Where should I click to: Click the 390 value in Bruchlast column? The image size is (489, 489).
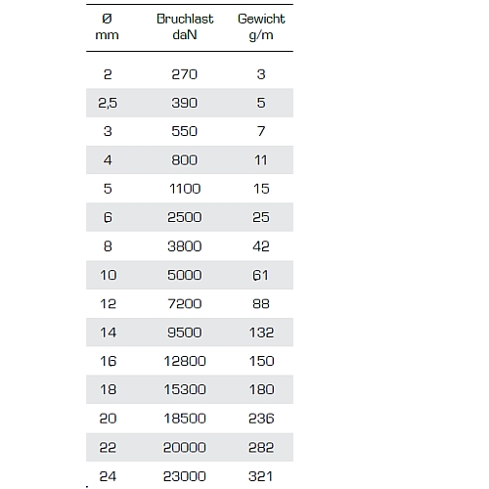[185, 103]
